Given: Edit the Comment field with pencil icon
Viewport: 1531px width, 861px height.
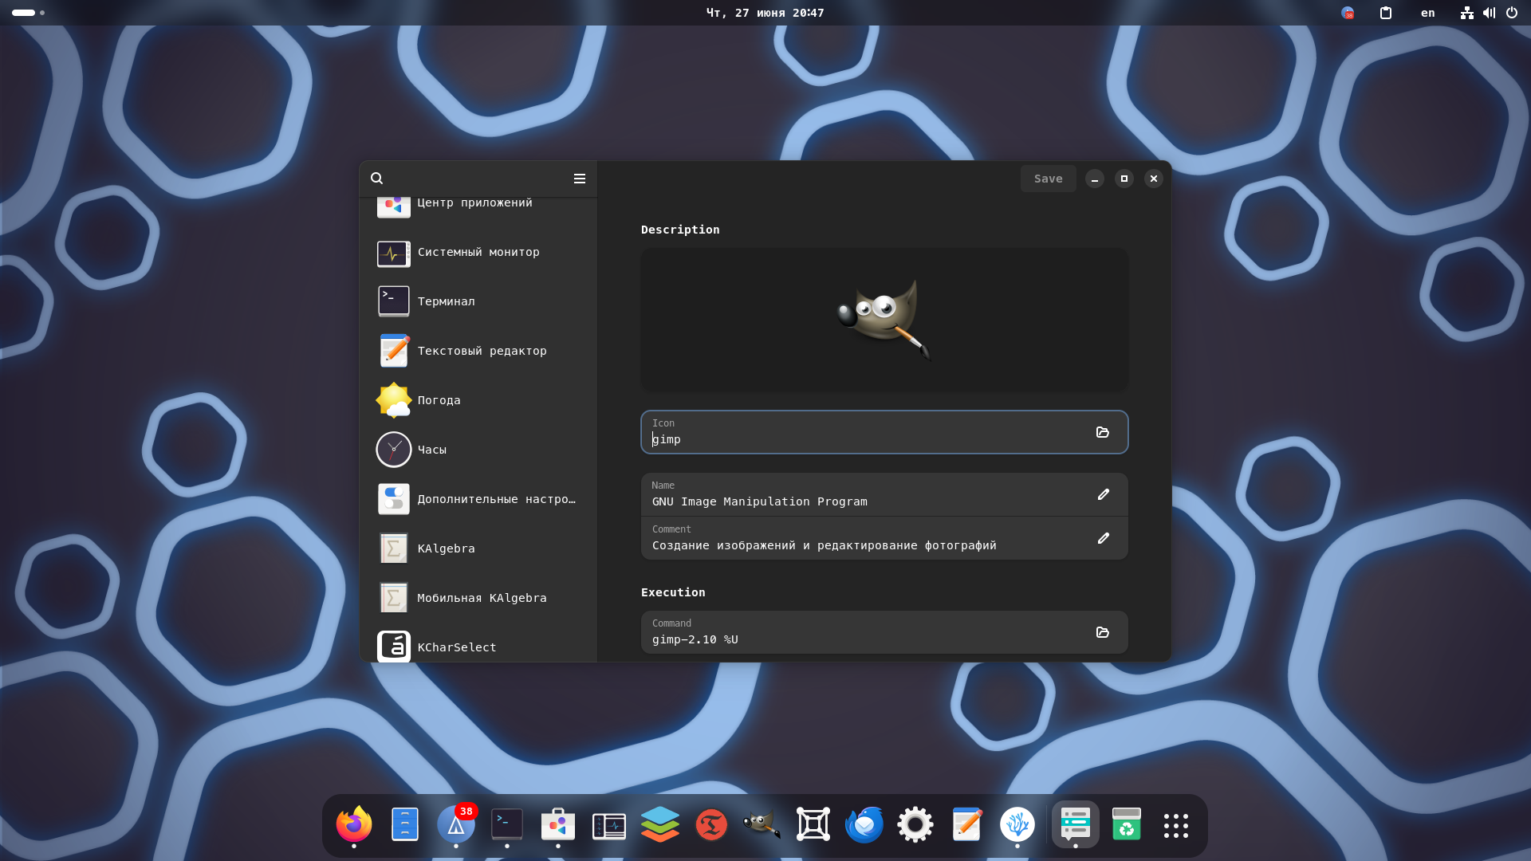Looking at the screenshot, I should 1103,539.
